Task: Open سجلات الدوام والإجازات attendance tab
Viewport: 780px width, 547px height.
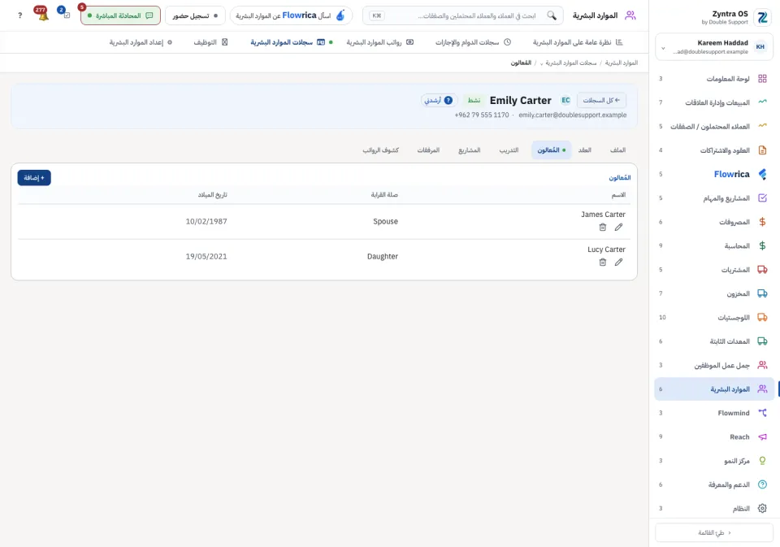Action: [x=473, y=42]
